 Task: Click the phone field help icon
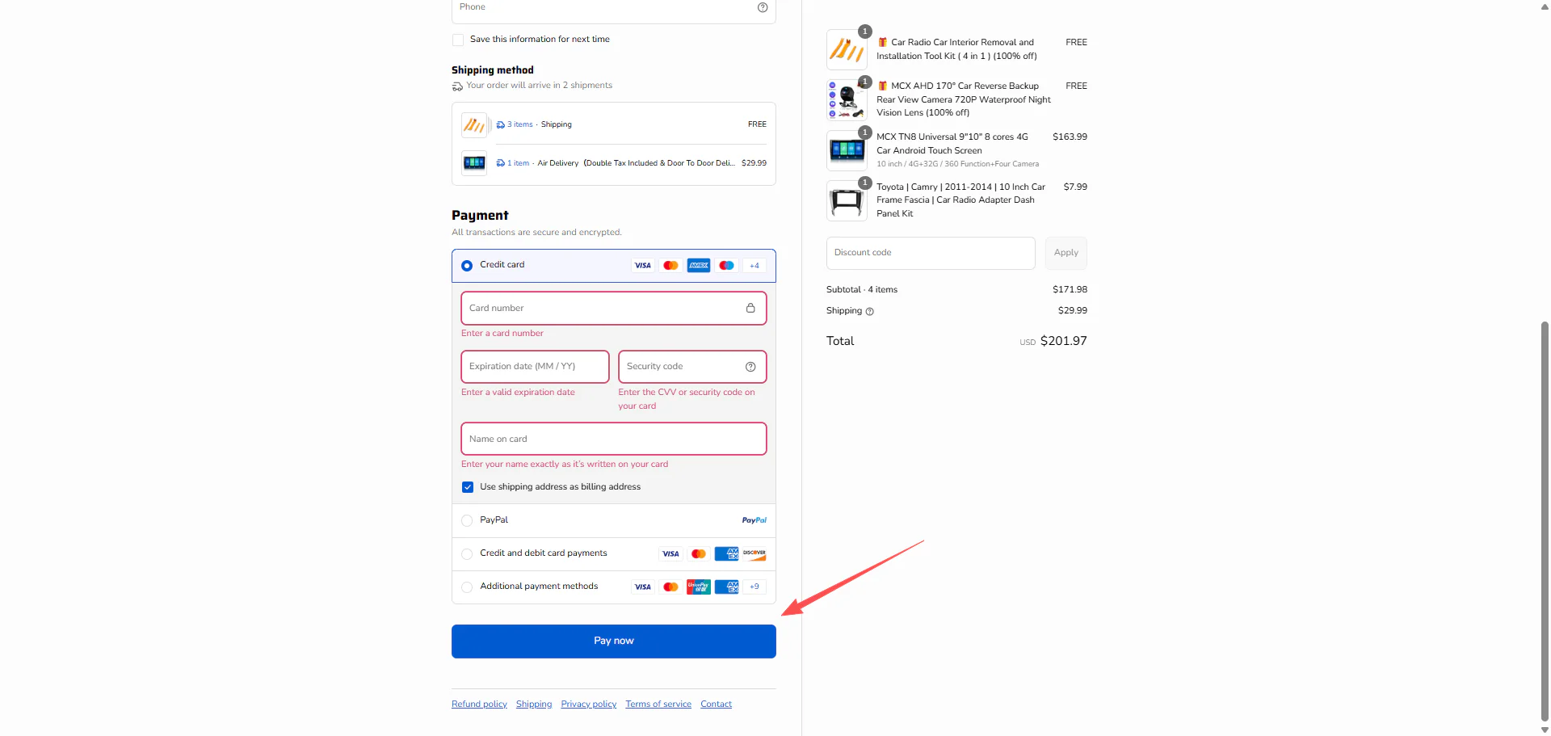pyautogui.click(x=762, y=7)
